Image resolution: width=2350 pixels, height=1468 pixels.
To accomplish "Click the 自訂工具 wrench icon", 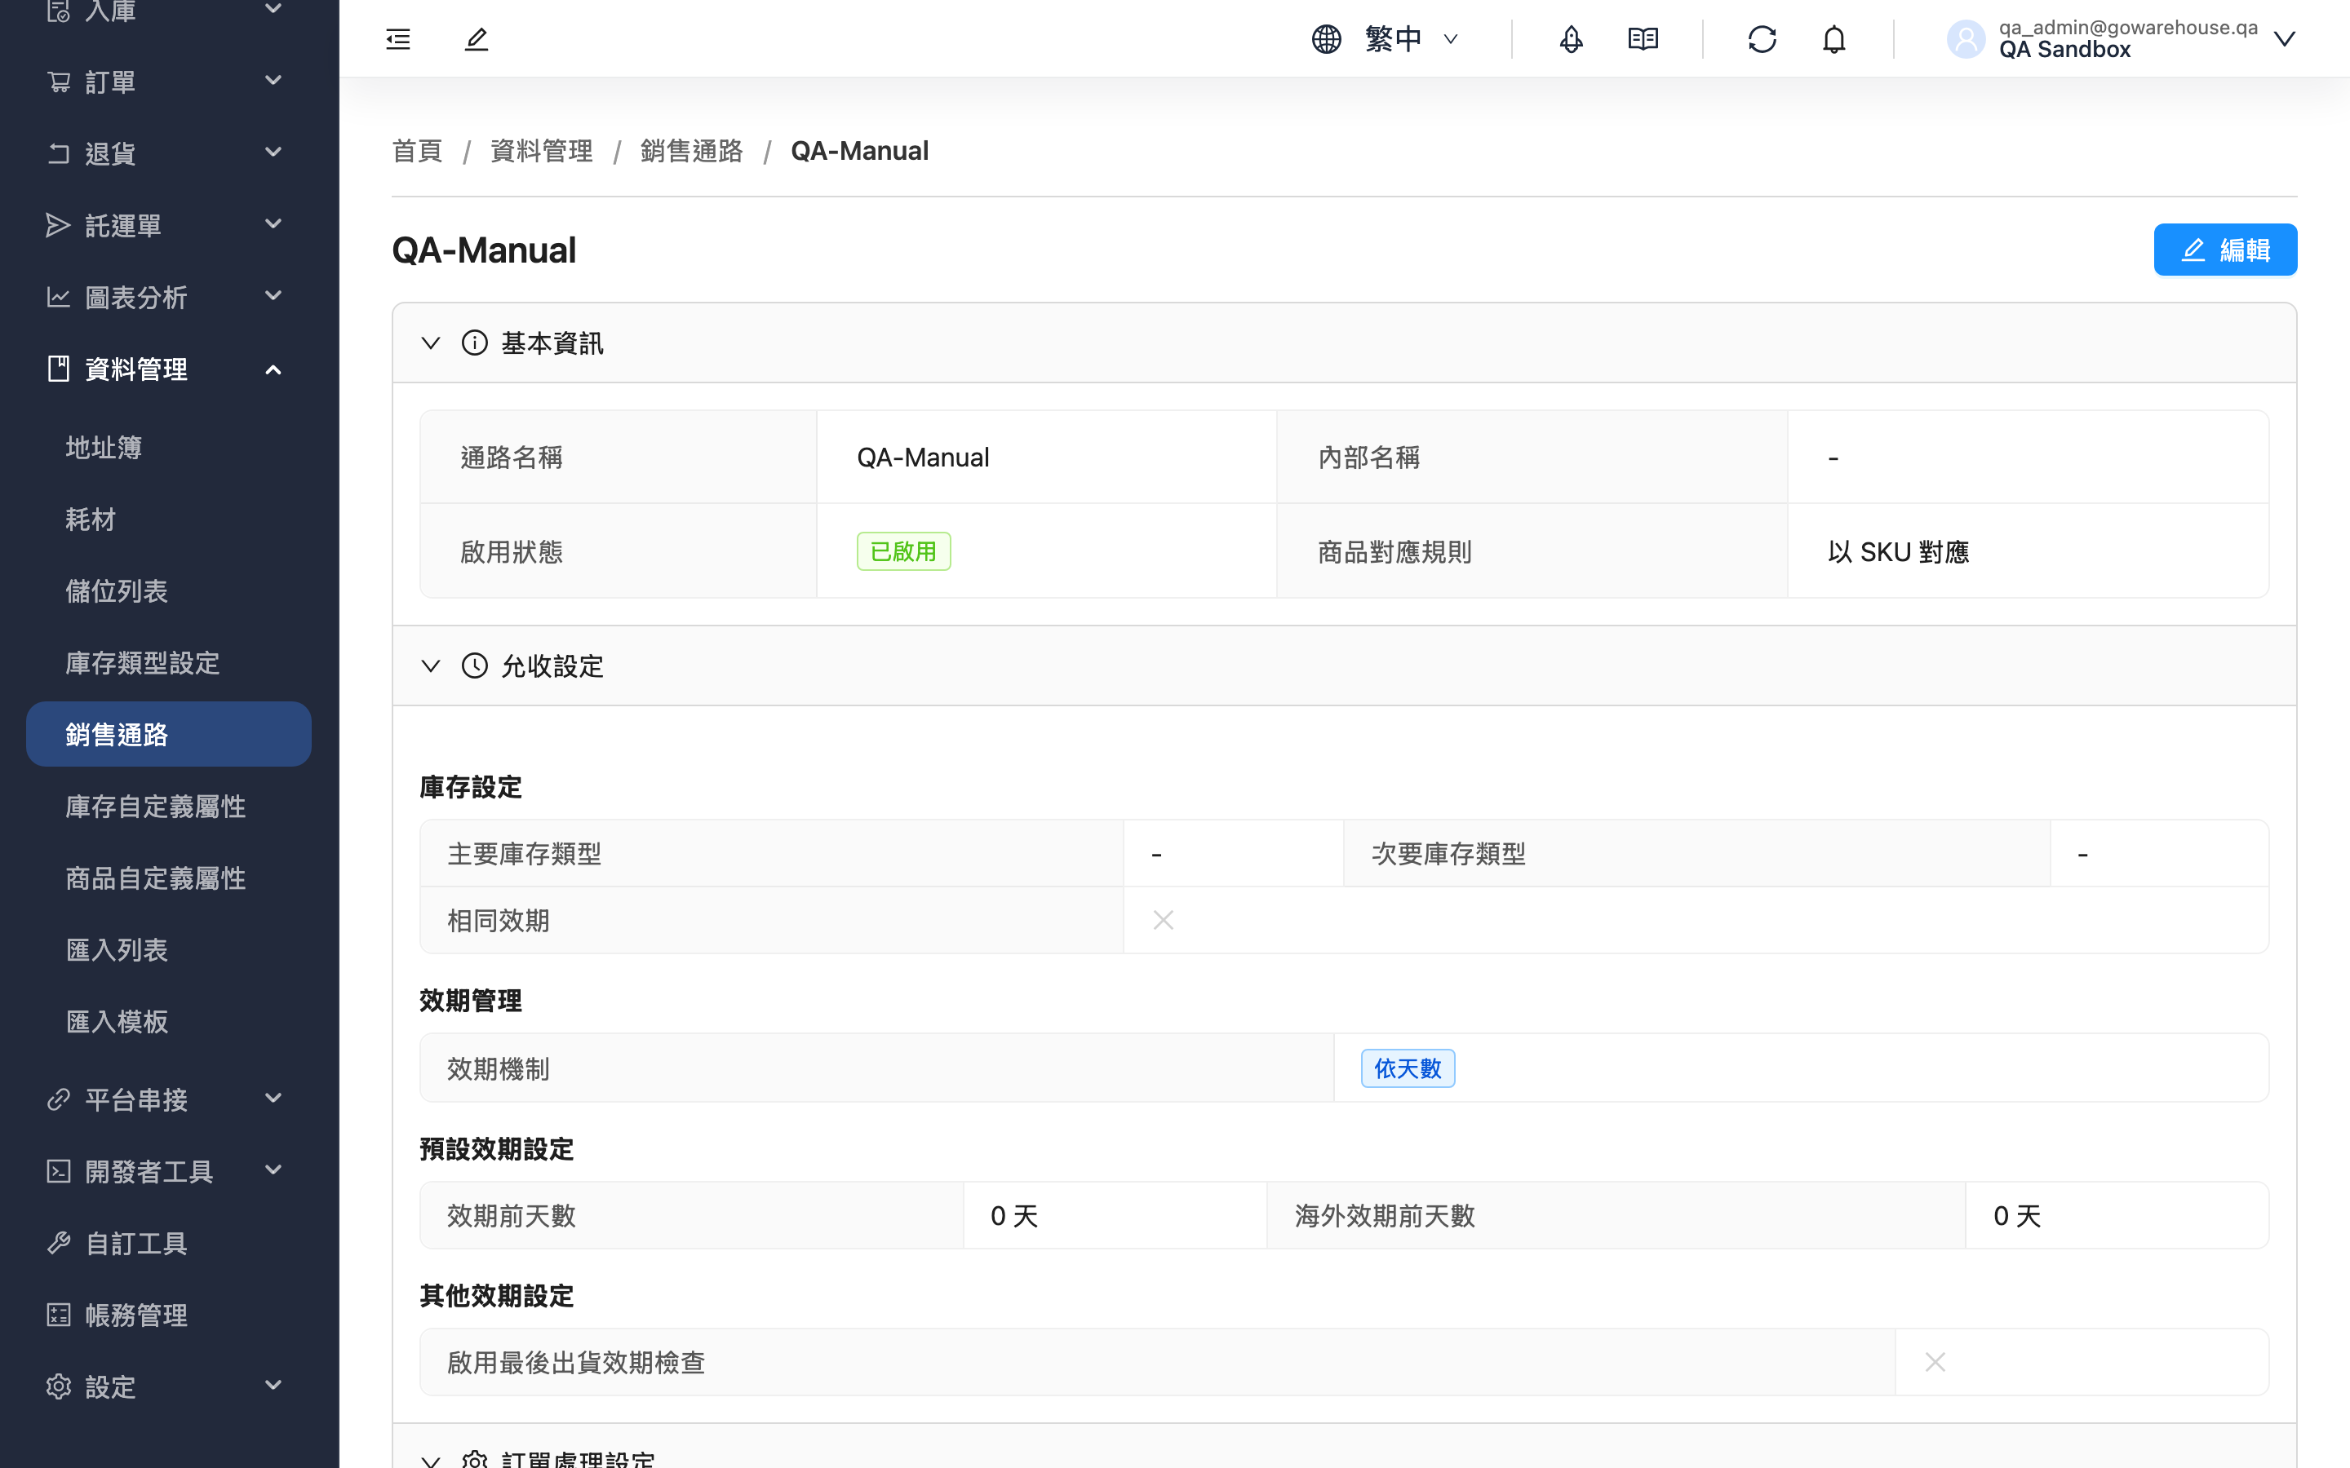I will click(58, 1243).
